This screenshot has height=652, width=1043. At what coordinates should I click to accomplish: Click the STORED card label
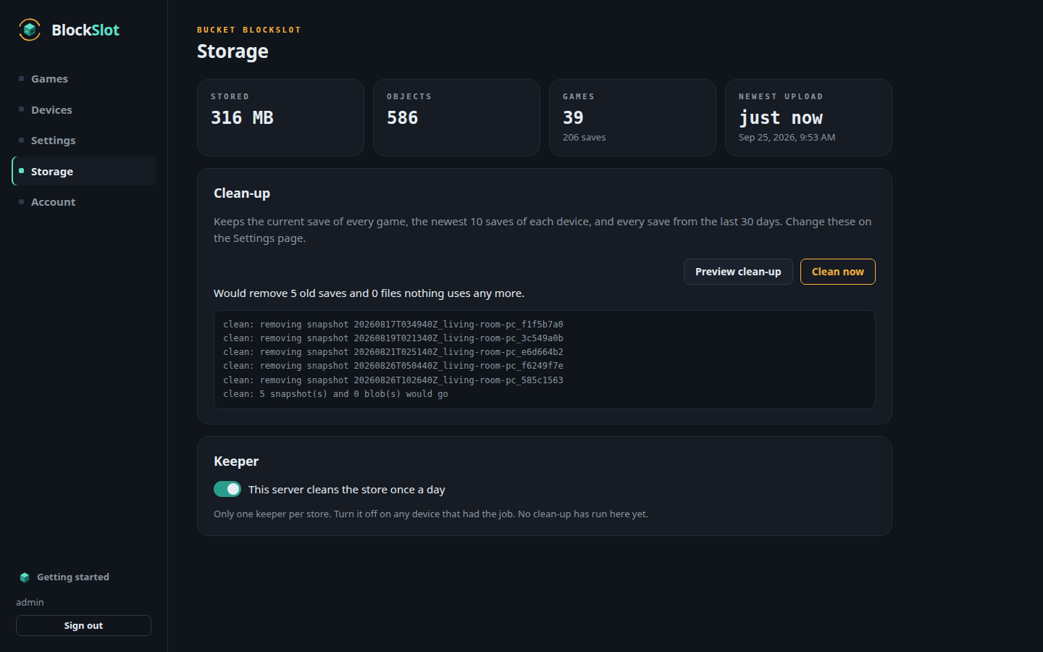coord(230,96)
